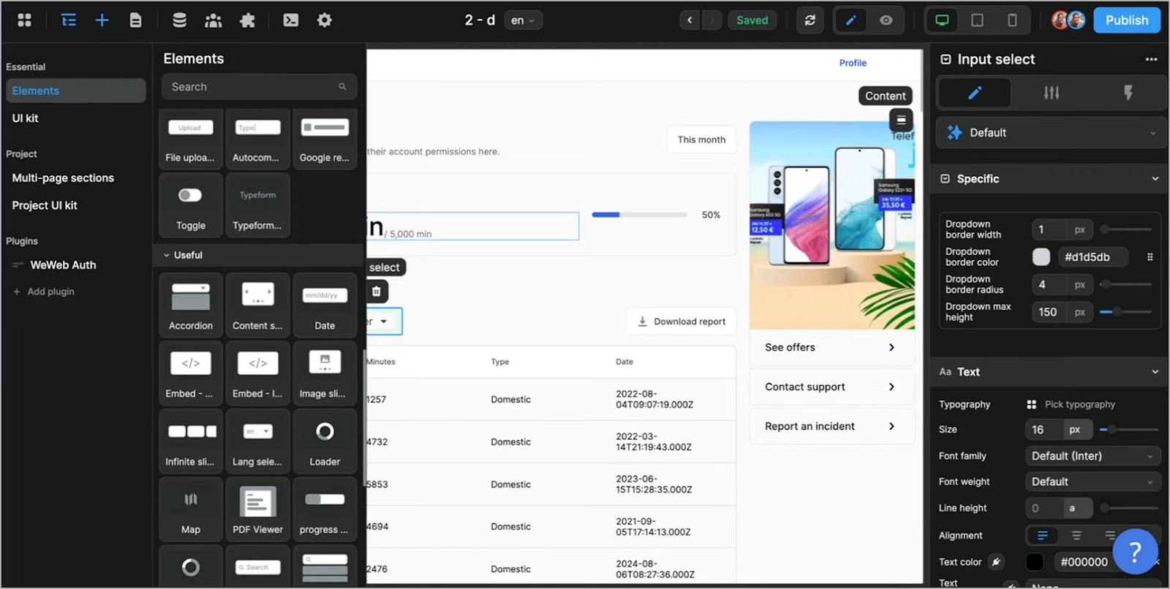The height and width of the screenshot is (589, 1170).
Task: Open the Default state dropdown
Action: point(1052,133)
